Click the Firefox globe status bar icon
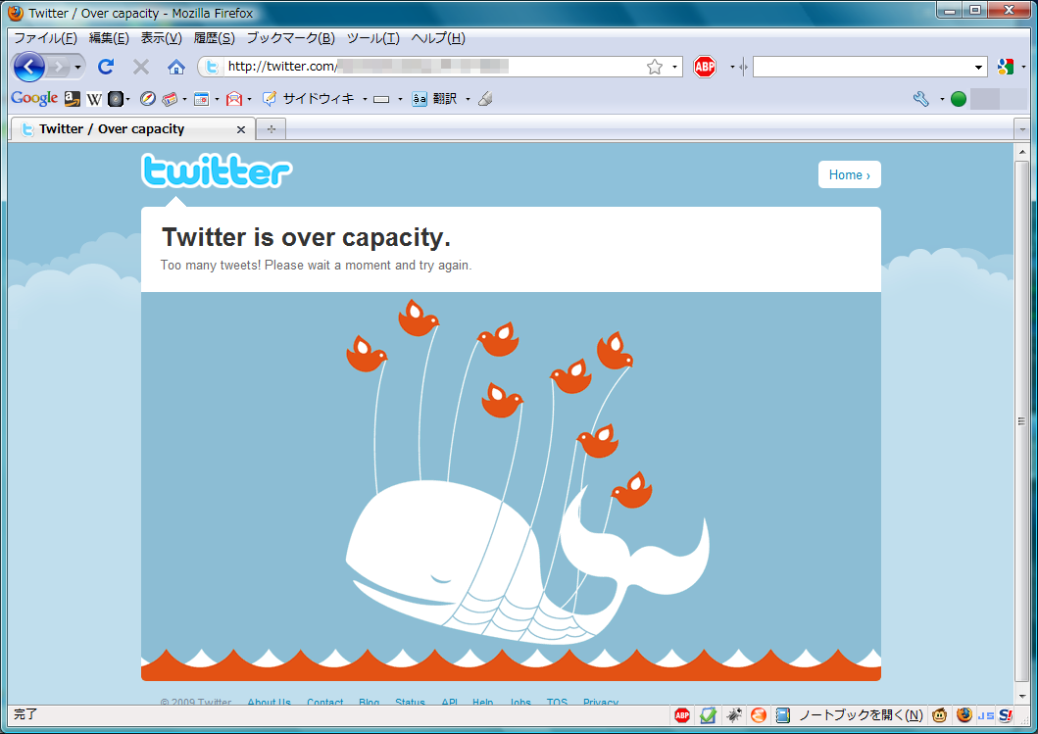1038x734 pixels. point(964,714)
